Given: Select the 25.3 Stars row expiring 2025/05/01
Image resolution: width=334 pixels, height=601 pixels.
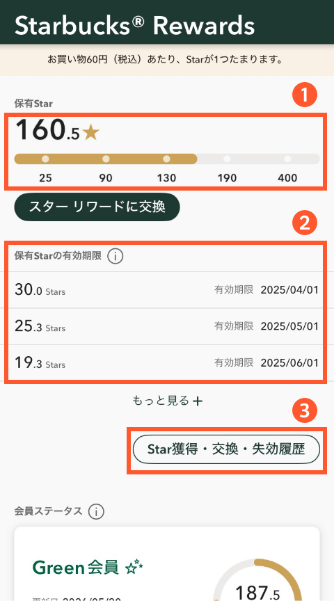Looking at the screenshot, I should coord(167,326).
